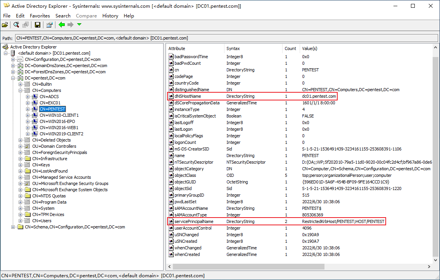The height and width of the screenshot is (280, 440).
Task: Click the horizontal scrollbar right arrow
Action: point(429,266)
